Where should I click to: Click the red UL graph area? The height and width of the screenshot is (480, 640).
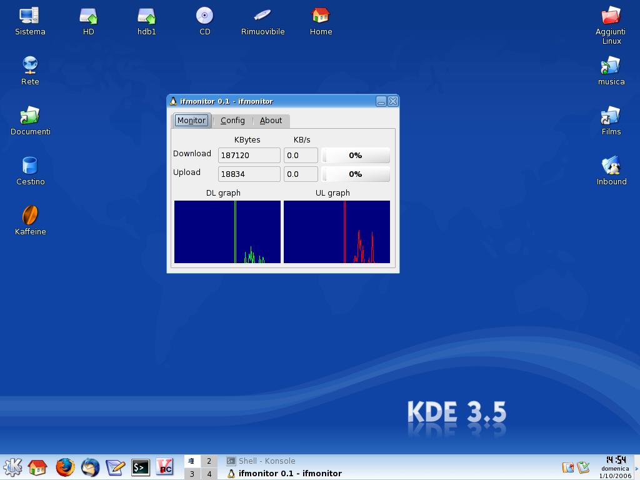click(337, 231)
